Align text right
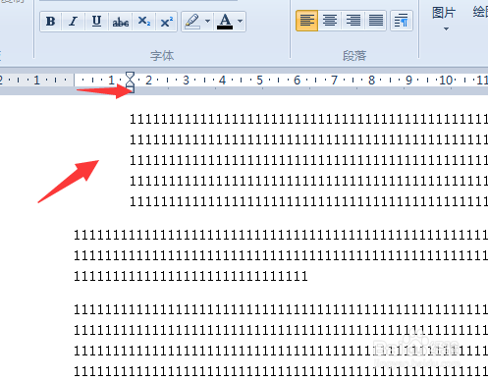The height and width of the screenshot is (381, 488). [352, 21]
